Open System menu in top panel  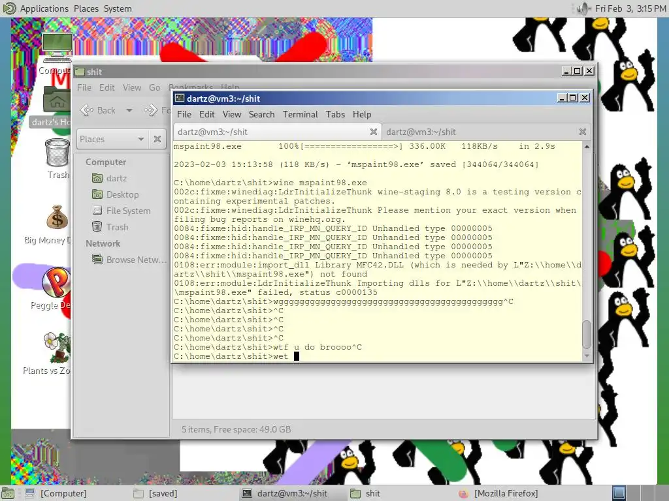tap(118, 8)
